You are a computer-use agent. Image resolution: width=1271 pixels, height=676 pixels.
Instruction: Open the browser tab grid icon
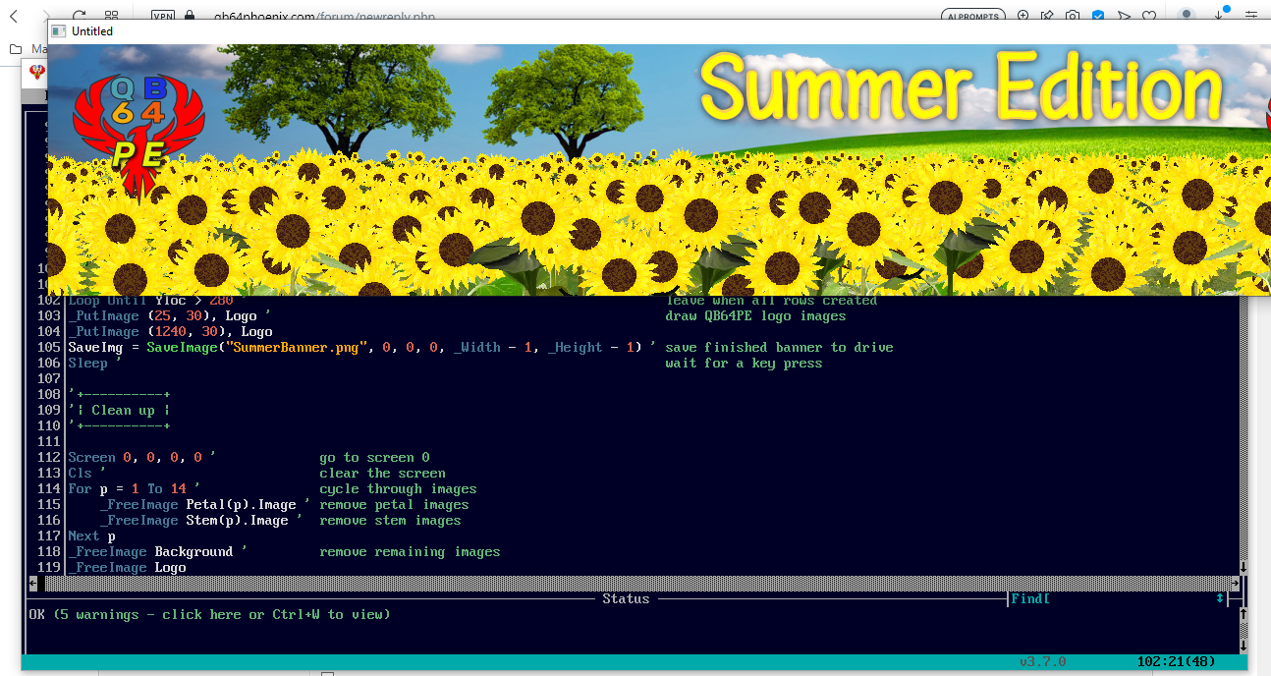(x=111, y=16)
